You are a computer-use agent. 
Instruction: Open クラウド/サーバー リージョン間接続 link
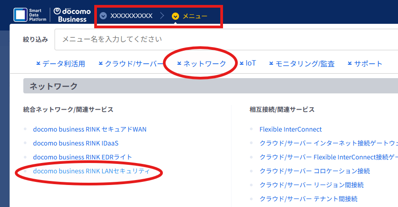tap(311, 185)
